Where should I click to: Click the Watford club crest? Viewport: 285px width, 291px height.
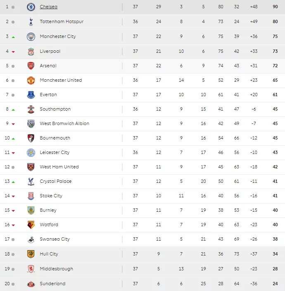coord(31,225)
